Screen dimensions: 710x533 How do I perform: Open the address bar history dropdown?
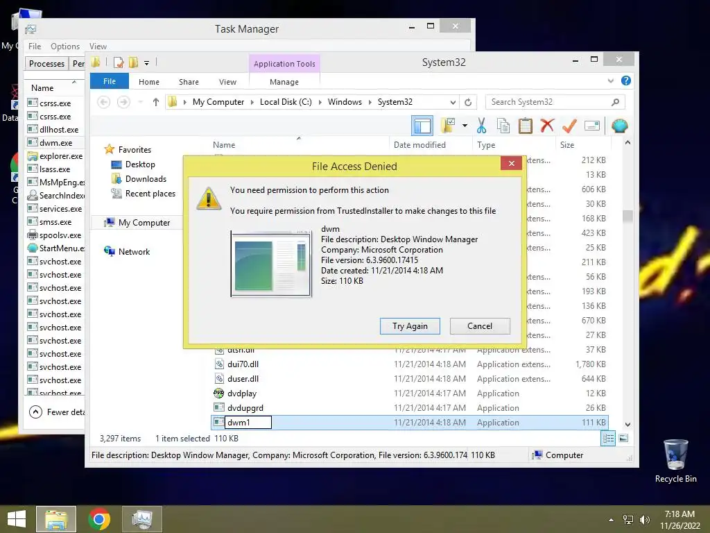coord(453,103)
